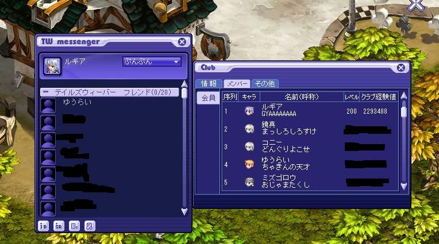439x244 pixels.
Task: Click Club member list scroll-up arrow
Action: coord(403,96)
